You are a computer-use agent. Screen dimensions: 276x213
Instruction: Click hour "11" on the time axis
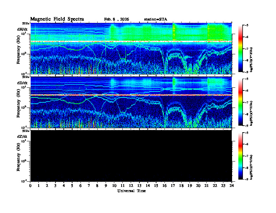123,186
